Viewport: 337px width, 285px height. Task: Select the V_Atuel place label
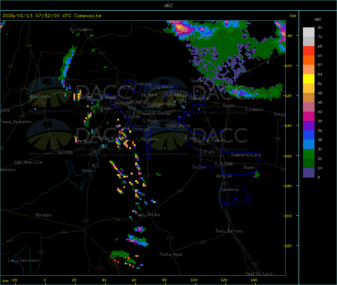(x=192, y=139)
